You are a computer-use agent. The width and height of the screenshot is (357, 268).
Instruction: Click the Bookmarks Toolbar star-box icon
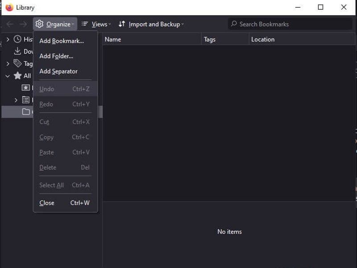coord(26,88)
